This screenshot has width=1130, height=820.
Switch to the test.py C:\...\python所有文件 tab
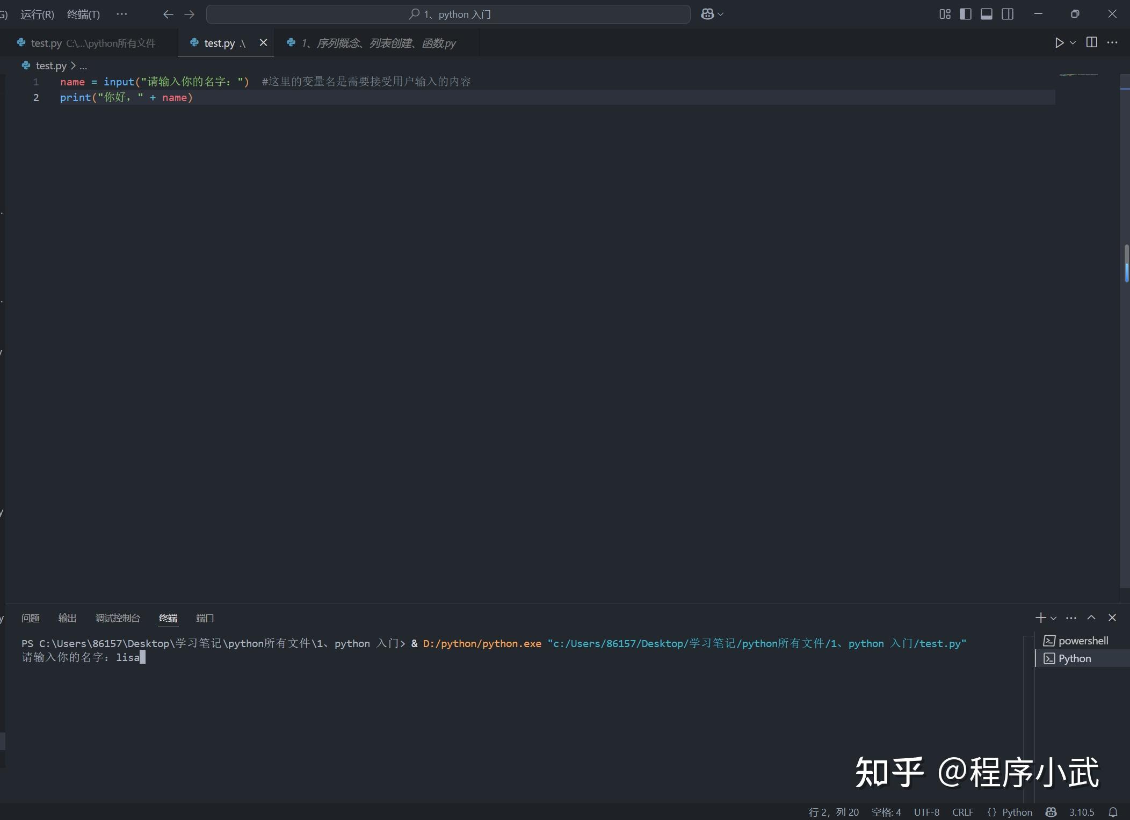[x=89, y=43]
